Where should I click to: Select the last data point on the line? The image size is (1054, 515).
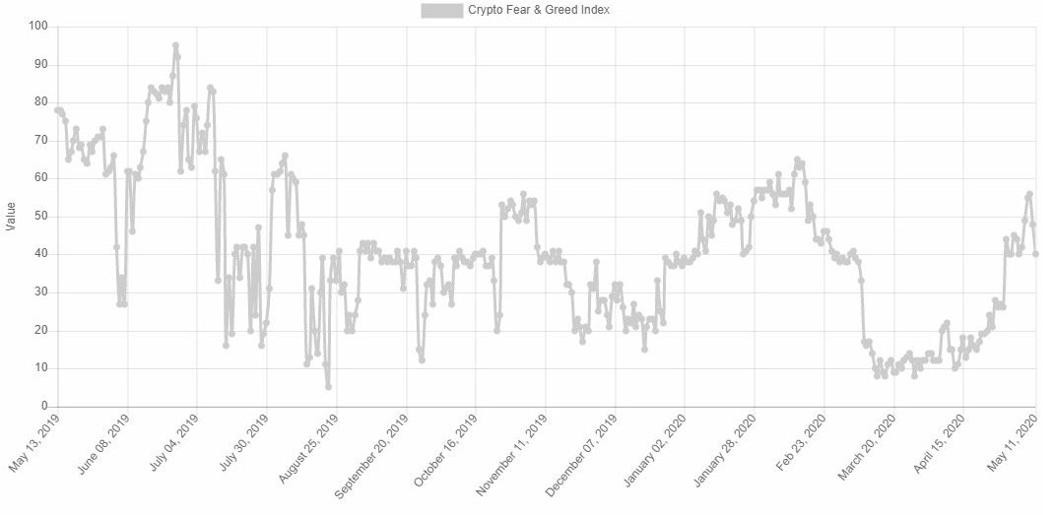(1035, 254)
